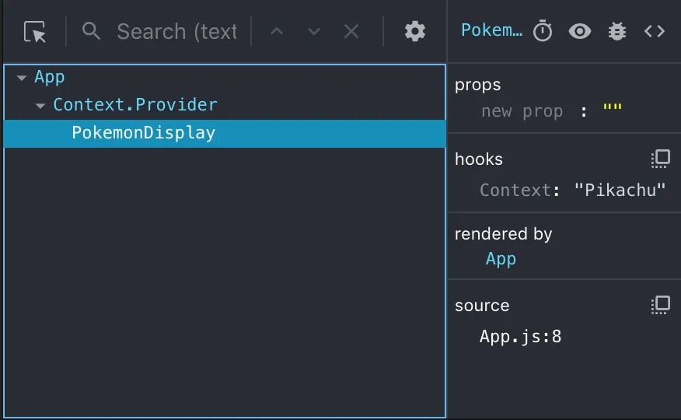Click the source section heading

[x=482, y=306]
